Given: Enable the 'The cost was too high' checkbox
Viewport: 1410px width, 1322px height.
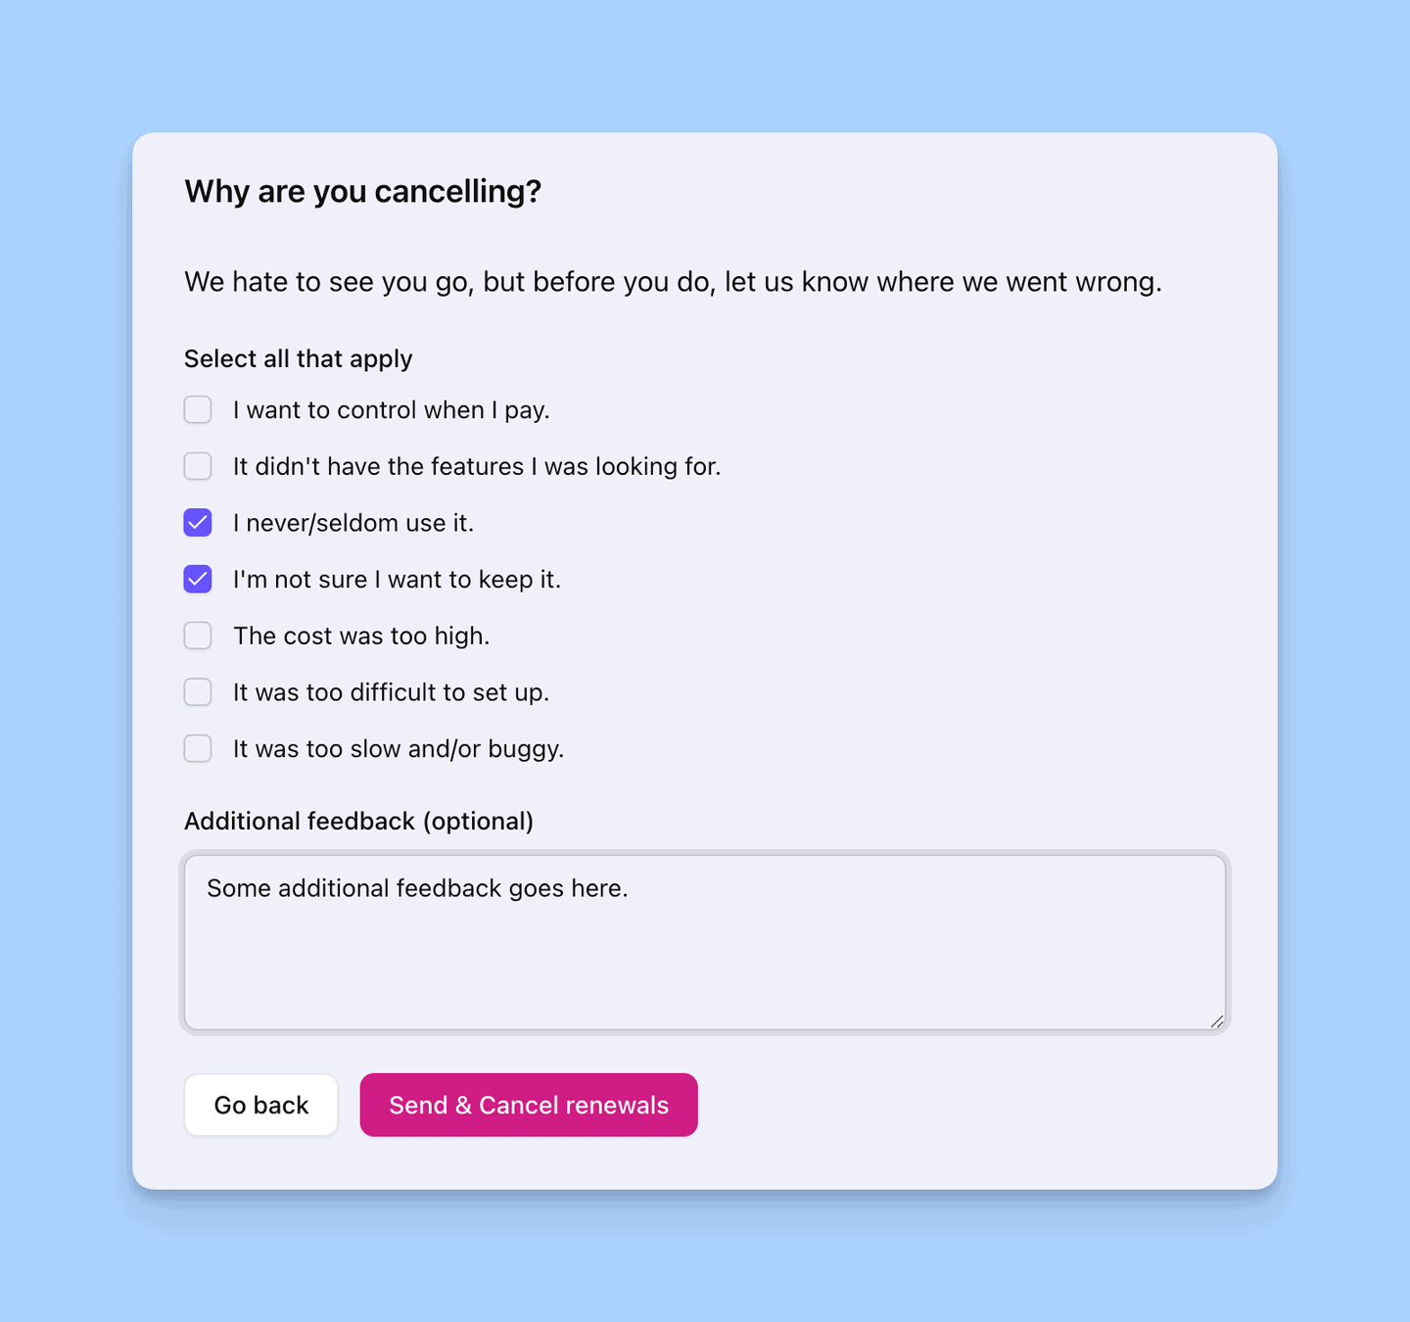Looking at the screenshot, I should pyautogui.click(x=198, y=637).
